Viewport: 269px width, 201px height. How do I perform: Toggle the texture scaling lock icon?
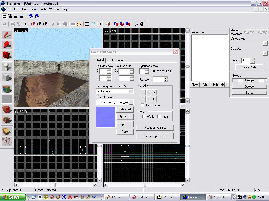click(x=107, y=24)
